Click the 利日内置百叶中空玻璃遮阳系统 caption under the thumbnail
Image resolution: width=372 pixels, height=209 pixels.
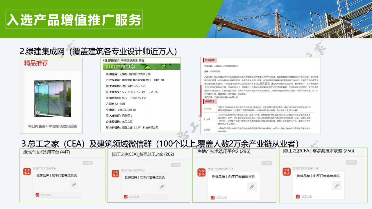52,126
